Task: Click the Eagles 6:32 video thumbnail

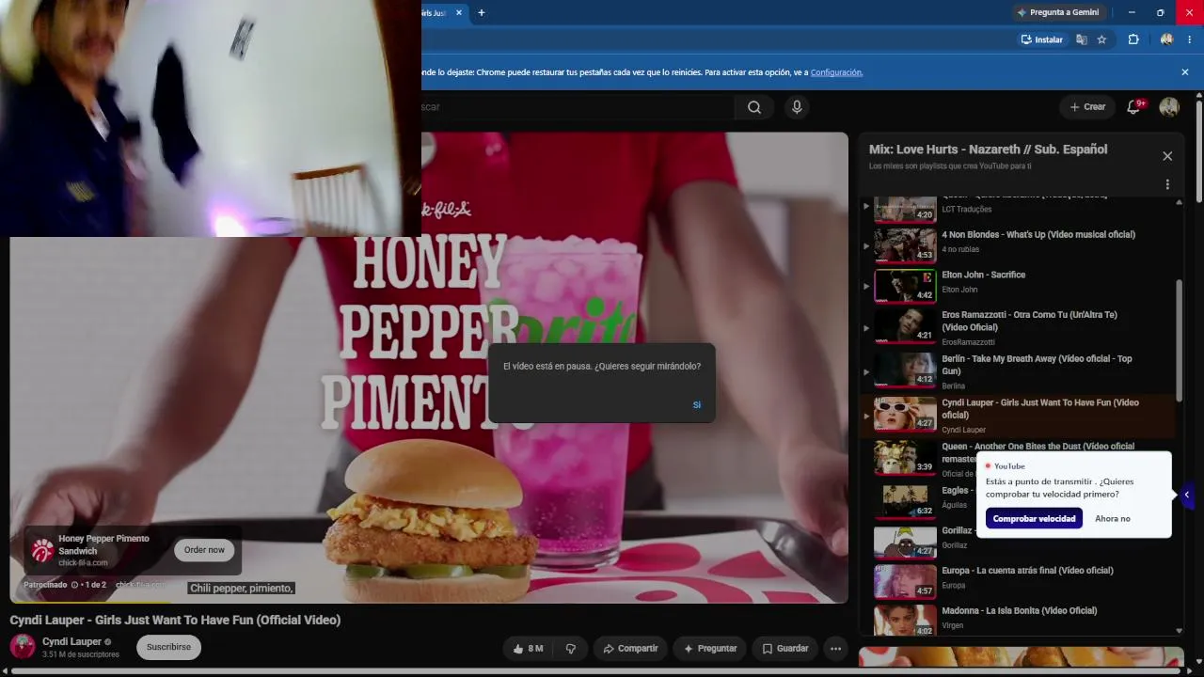Action: [x=905, y=501]
